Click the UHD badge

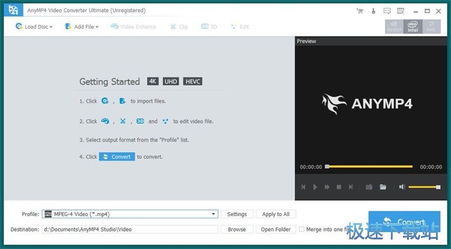coord(171,81)
